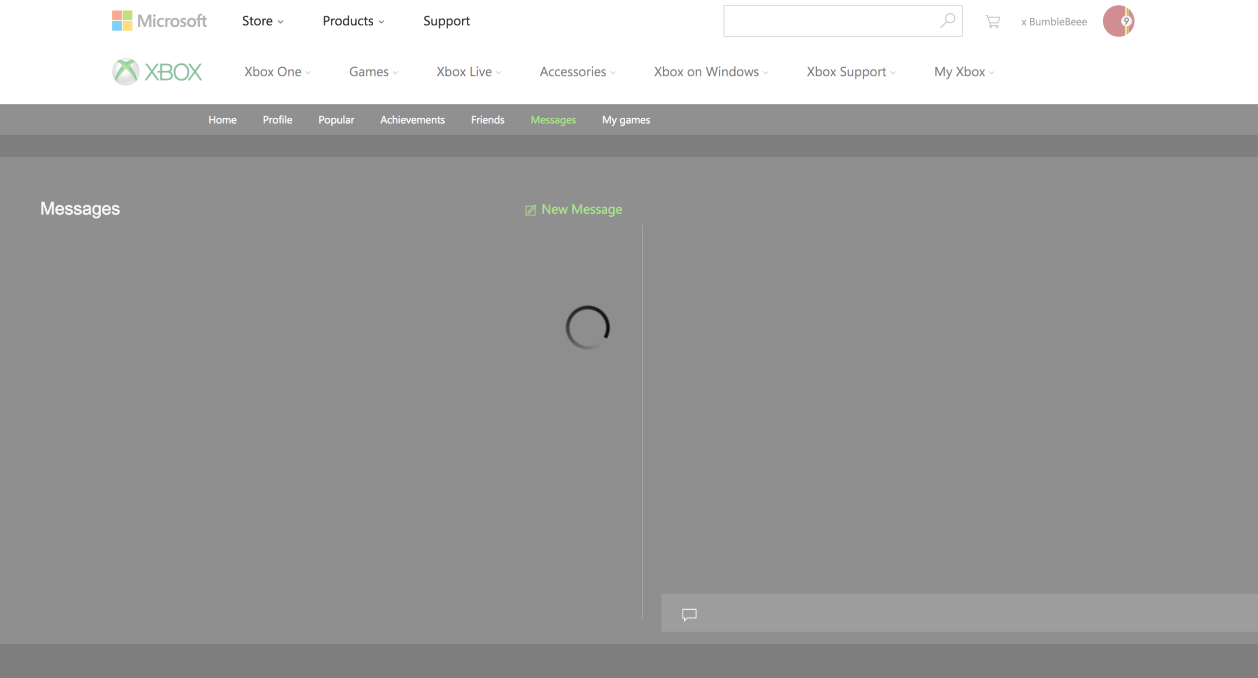Open the Popular tab
Viewport: 1258px width, 678px height.
pos(336,120)
